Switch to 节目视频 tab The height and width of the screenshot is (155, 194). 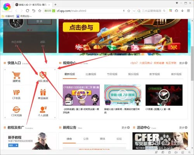pos(112,74)
